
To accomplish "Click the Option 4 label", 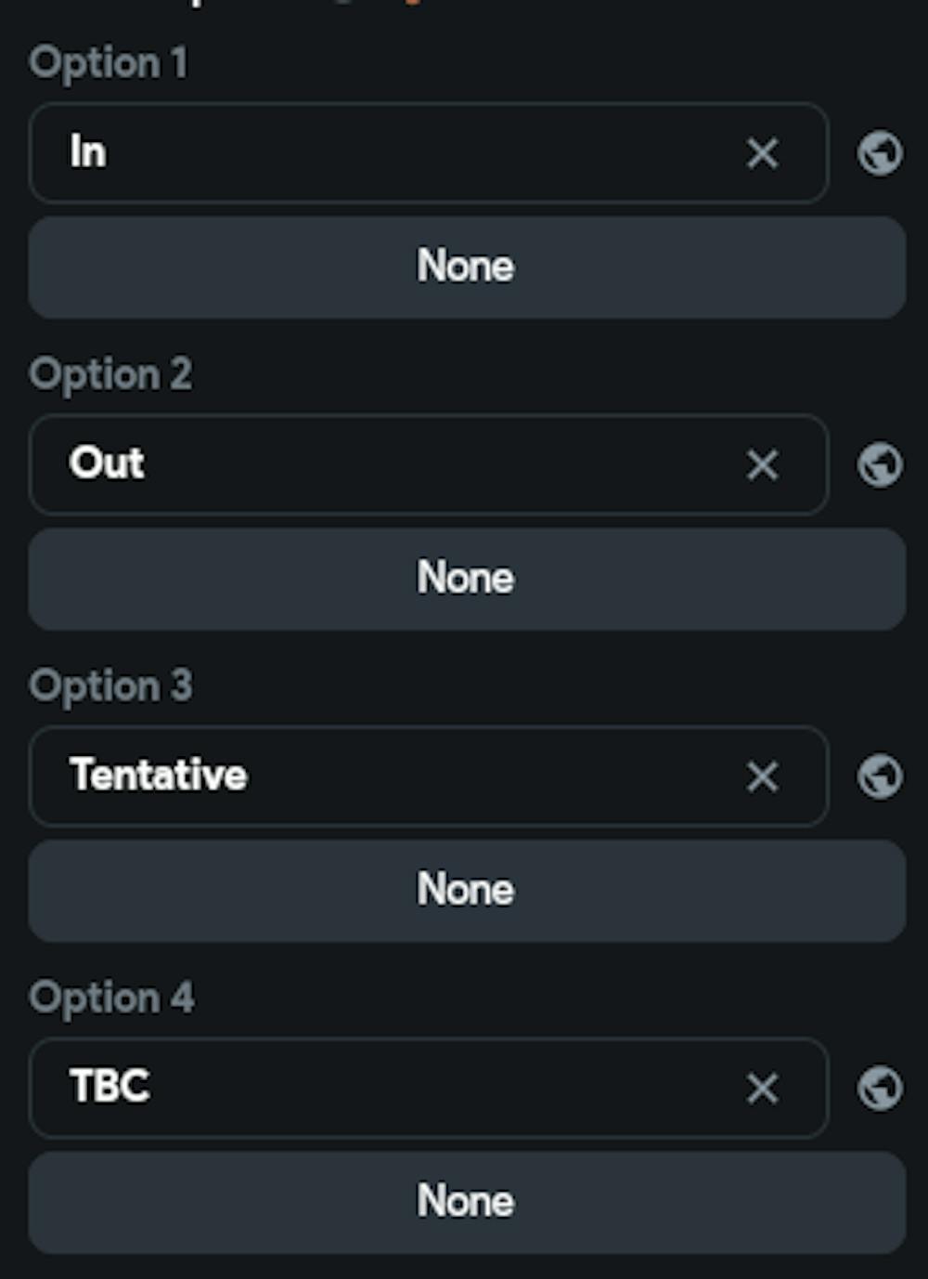I will pos(110,998).
